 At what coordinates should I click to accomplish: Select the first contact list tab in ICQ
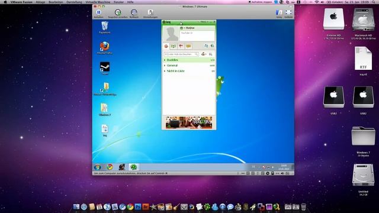(x=166, y=46)
